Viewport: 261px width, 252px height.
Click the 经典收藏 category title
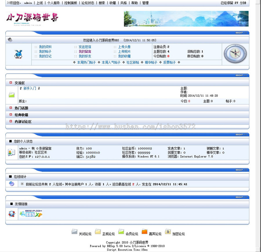click(21, 115)
